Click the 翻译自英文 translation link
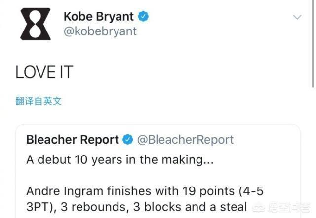 point(39,101)
